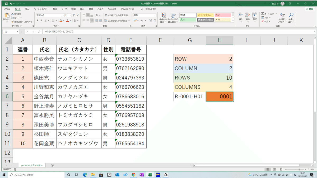Switch to the Power Pivot tab
Image resolution: width=317 pixels, height=178 pixels.
(128, 9)
